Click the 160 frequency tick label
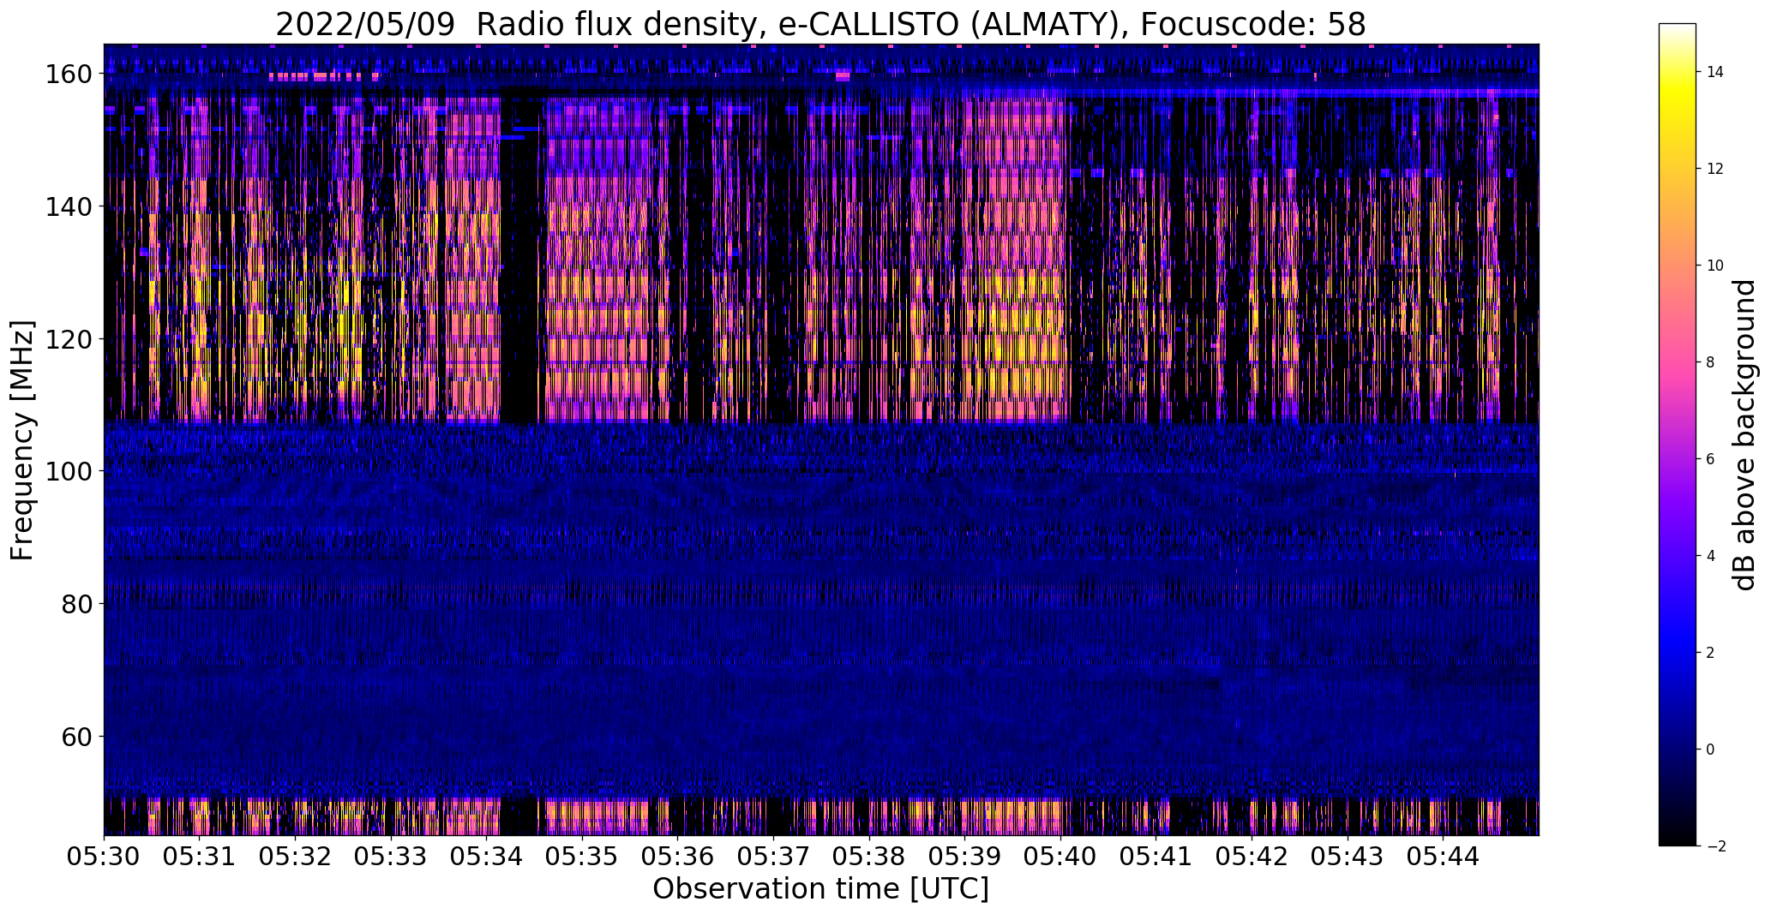This screenshot has width=1771, height=914. tap(69, 75)
